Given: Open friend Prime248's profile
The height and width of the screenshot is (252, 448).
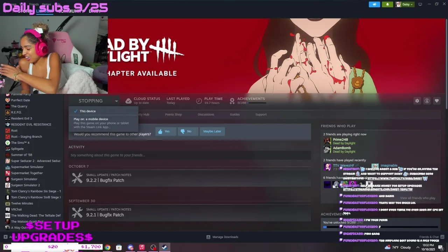Looking at the screenshot, I should (x=340, y=139).
